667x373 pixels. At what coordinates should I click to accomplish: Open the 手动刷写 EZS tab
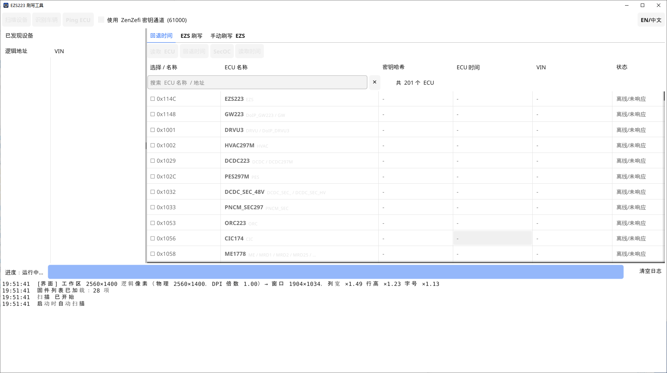227,36
